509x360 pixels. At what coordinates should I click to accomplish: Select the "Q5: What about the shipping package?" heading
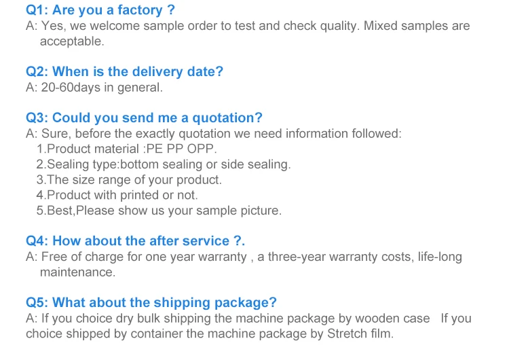tap(151, 302)
